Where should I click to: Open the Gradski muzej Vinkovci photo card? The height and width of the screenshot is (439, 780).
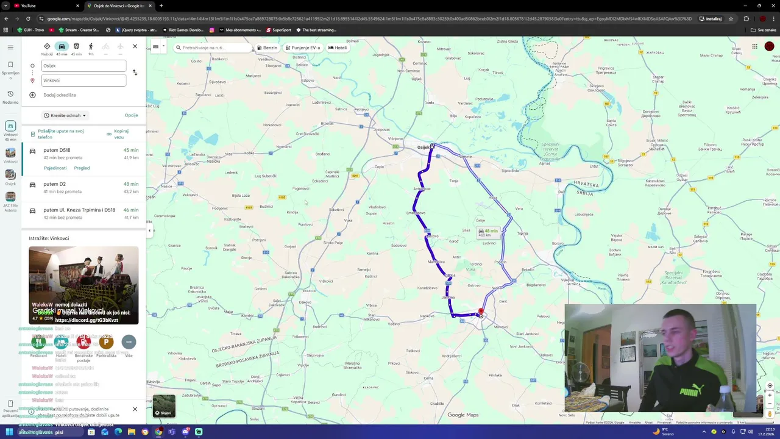83,285
